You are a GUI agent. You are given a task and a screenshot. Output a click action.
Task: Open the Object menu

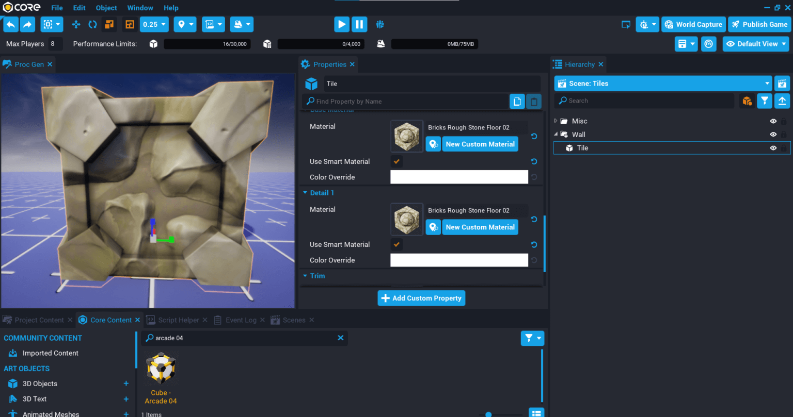106,7
